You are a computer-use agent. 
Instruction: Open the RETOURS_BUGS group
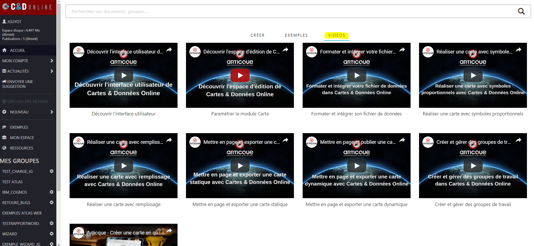click(16, 202)
